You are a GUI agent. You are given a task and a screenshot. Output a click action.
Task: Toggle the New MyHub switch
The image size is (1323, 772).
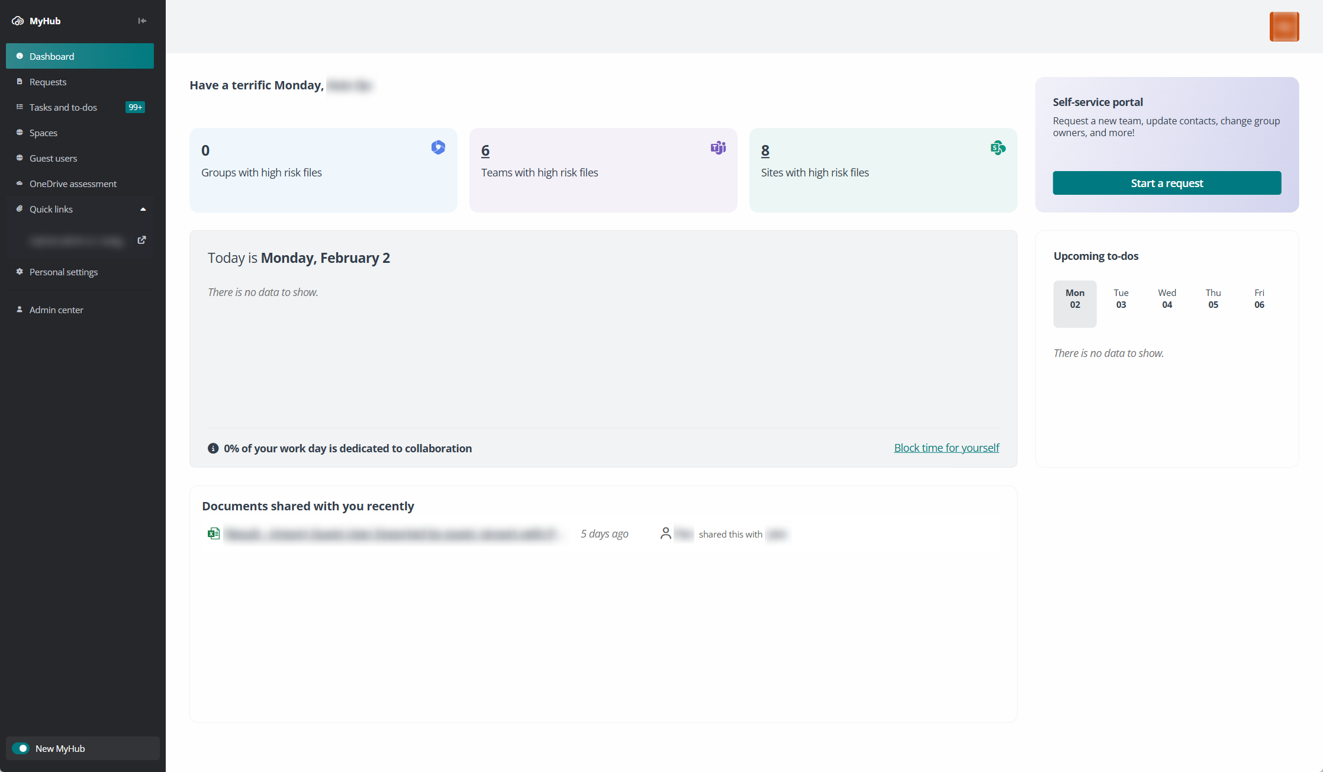(21, 748)
